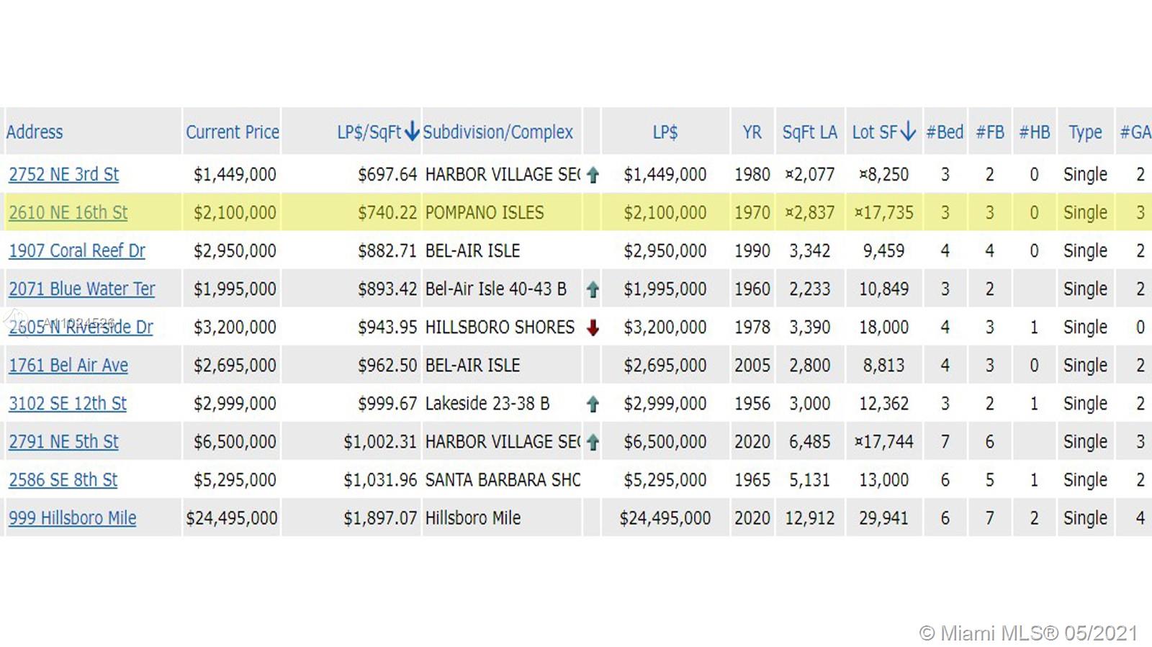The image size is (1152, 647).
Task: Click the sort arrow beside Lot SF header
Action: 909,132
